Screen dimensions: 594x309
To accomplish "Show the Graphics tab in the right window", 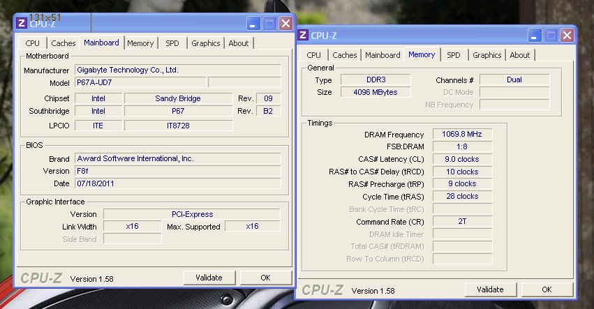I will coord(487,55).
